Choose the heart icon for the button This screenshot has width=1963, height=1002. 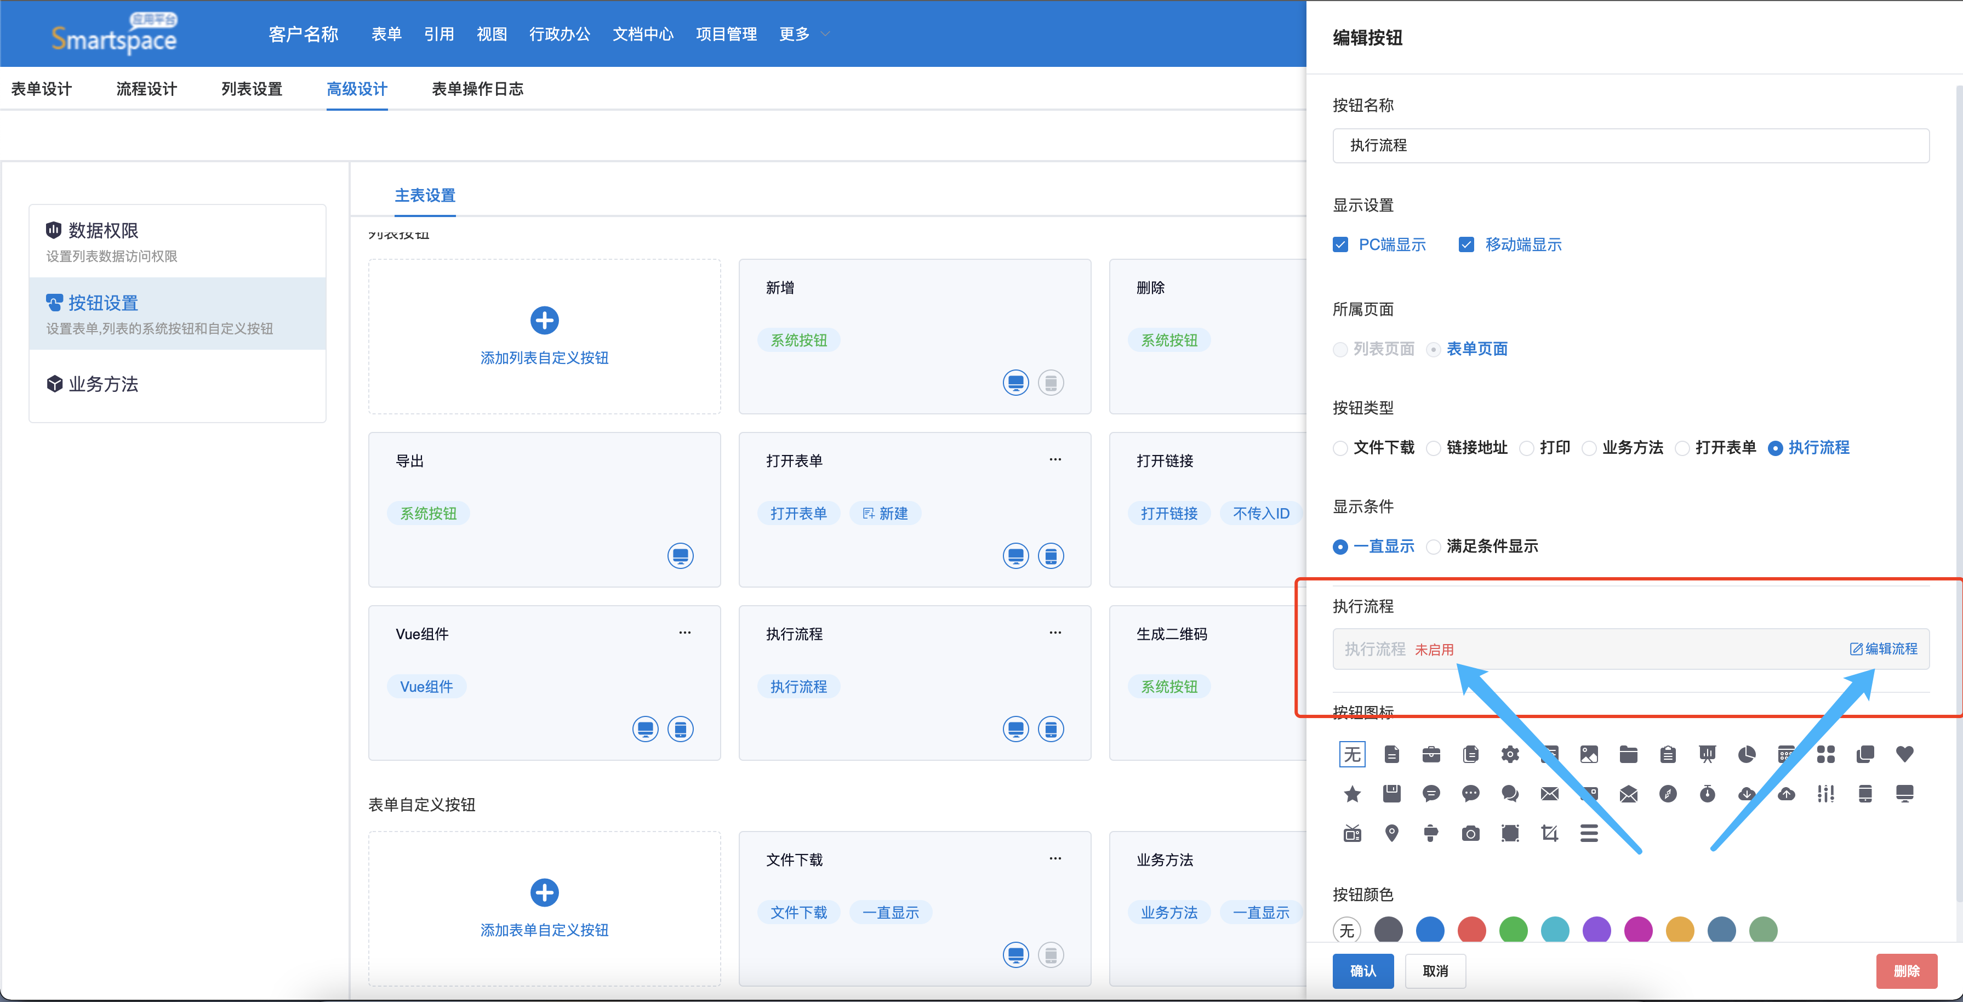tap(1904, 754)
